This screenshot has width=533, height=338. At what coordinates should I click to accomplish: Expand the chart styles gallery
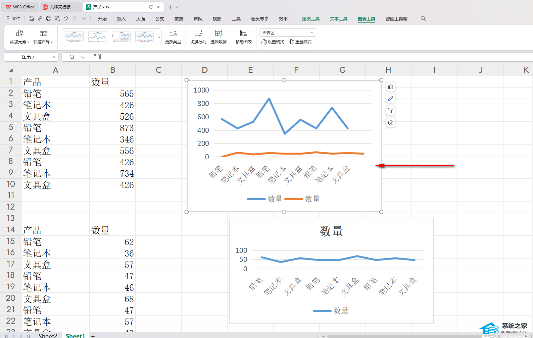coord(159,37)
